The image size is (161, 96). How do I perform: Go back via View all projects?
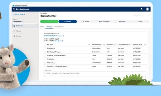tap(19, 14)
